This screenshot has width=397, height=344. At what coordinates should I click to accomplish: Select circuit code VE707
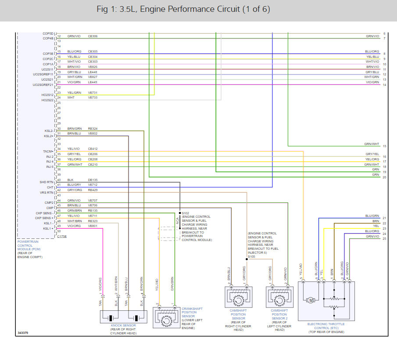pyautogui.click(x=93, y=200)
